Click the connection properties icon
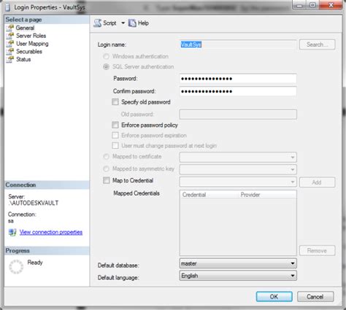 12,232
